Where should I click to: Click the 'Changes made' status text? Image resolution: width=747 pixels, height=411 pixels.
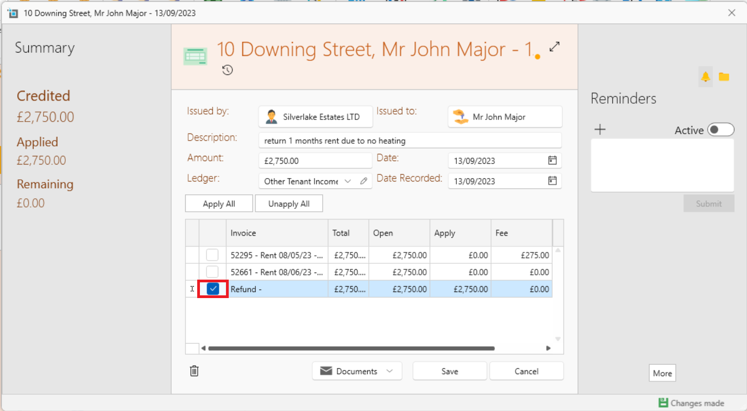coord(697,403)
